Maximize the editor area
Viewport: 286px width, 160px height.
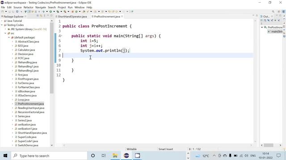coord(257,16)
